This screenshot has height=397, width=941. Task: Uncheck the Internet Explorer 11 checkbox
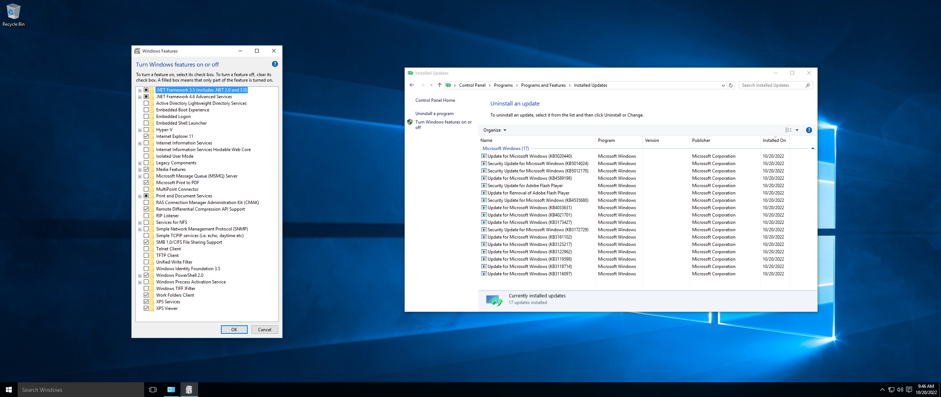click(146, 136)
